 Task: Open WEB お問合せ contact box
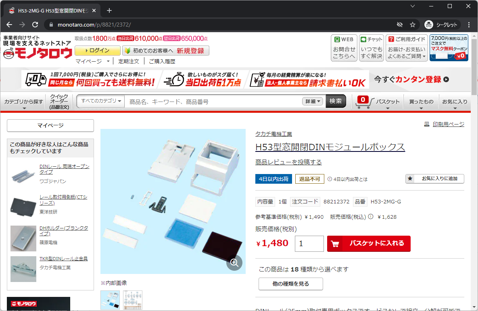(x=344, y=48)
